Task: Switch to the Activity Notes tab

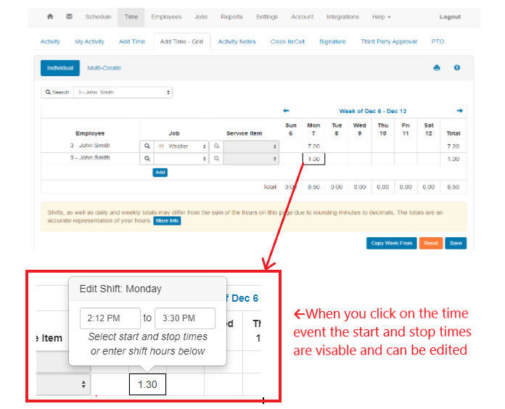Action: tap(237, 41)
